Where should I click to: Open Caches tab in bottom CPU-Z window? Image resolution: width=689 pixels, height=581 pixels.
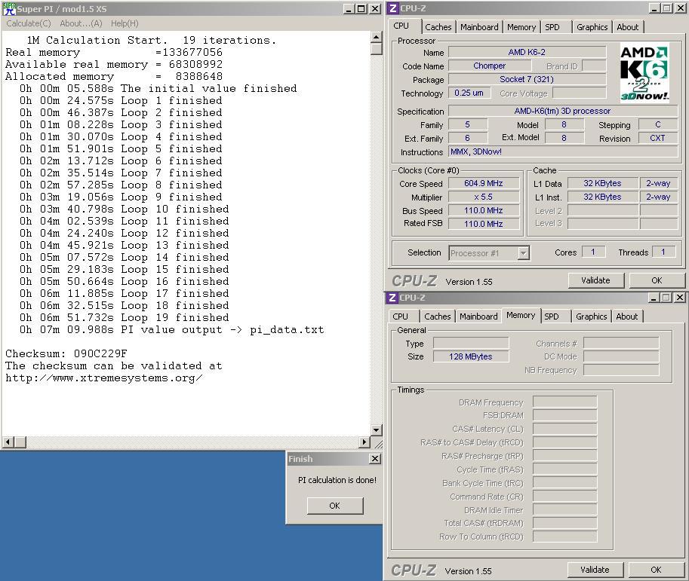click(438, 316)
